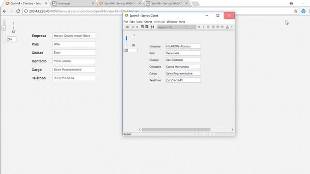Click the Cargo field in the browser form
Image resolution: width=310 pixels, height=174 pixels.
point(74,70)
